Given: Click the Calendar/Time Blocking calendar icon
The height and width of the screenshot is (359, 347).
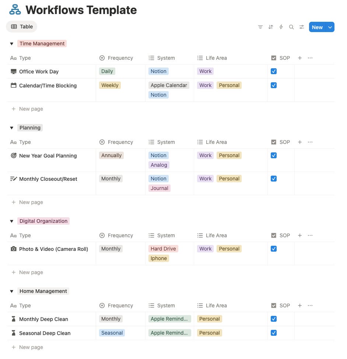Looking at the screenshot, I should click(x=14, y=85).
